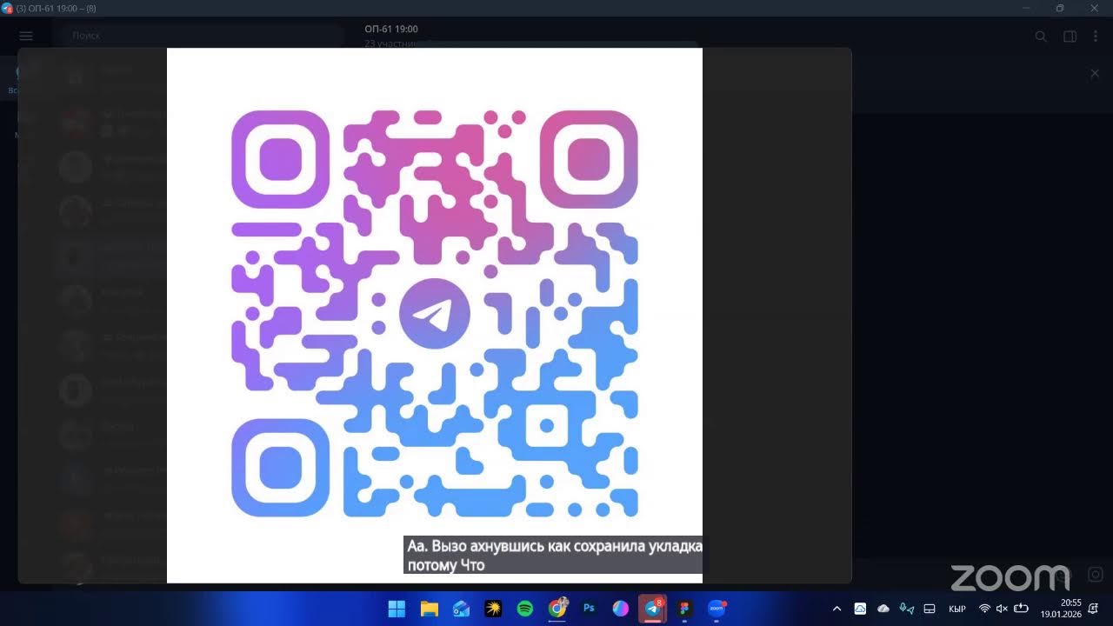The height and width of the screenshot is (626, 1113).
Task: Open Zoom from the taskbar
Action: click(x=716, y=609)
